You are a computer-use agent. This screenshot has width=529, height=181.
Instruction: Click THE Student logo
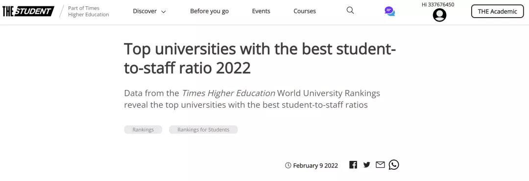click(x=28, y=11)
